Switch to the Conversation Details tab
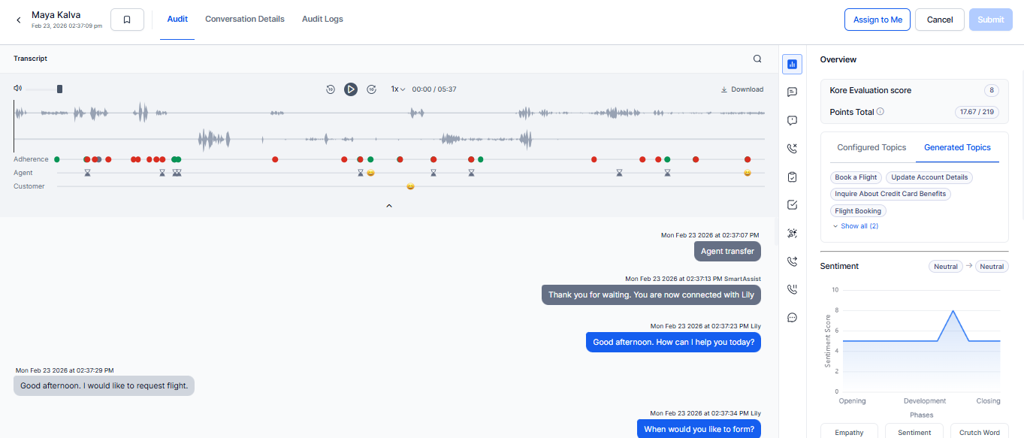The image size is (1024, 438). 245,20
